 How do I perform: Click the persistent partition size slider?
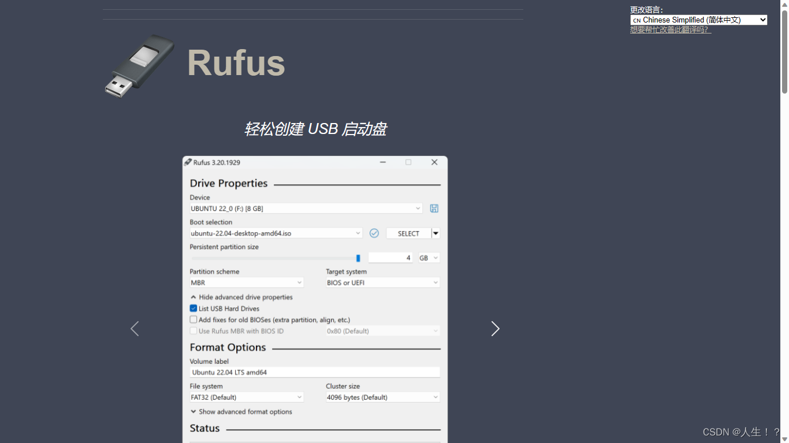point(276,258)
